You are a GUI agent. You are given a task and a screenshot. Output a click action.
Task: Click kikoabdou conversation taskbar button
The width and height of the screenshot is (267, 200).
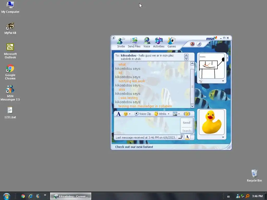71,196
